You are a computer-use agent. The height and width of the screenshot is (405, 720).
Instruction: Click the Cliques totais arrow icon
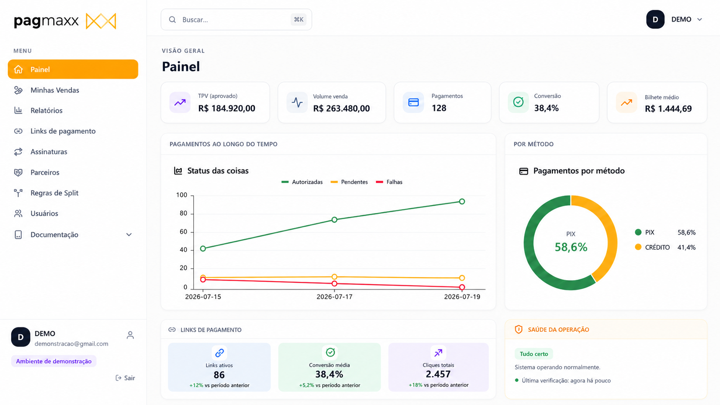[438, 353]
